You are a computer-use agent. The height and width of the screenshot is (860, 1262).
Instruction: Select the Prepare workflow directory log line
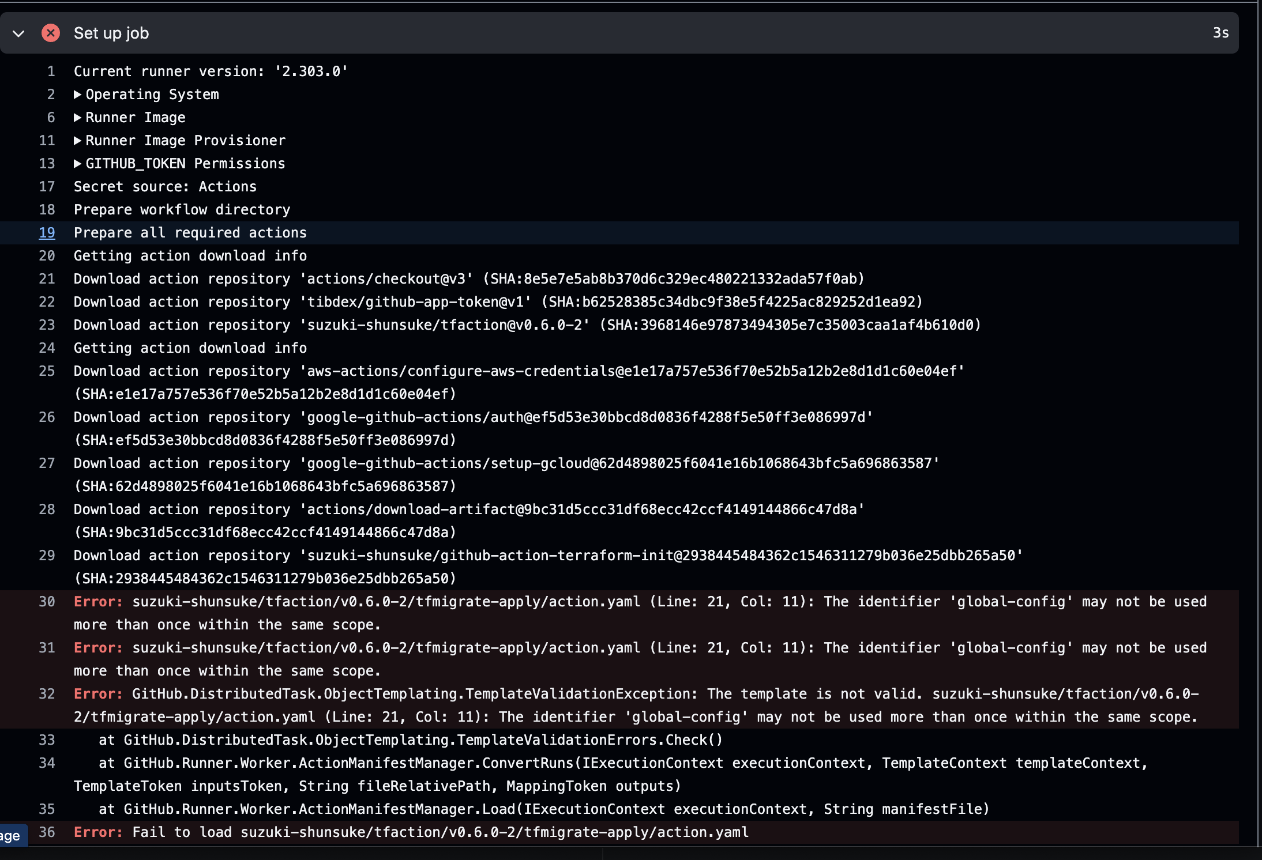click(x=182, y=209)
